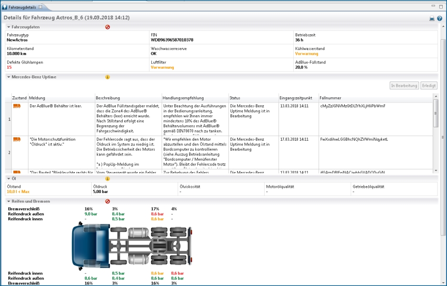Minimize the Fahrzeugdetails view panel
The height and width of the screenshot is (286, 447).
coord(433,7)
